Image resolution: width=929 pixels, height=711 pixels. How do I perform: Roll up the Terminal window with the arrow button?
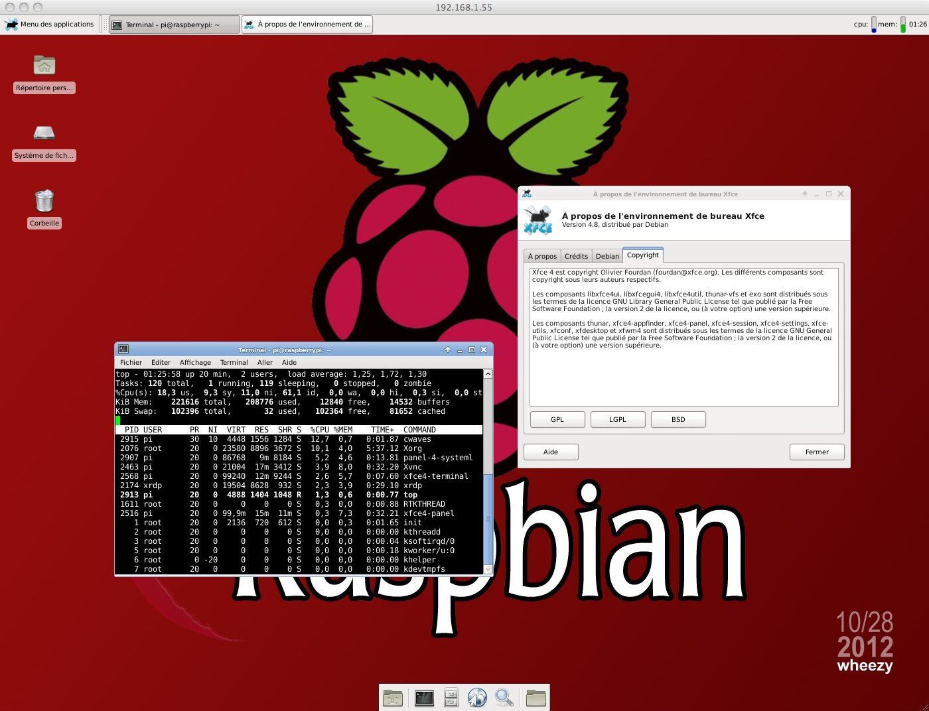point(448,350)
